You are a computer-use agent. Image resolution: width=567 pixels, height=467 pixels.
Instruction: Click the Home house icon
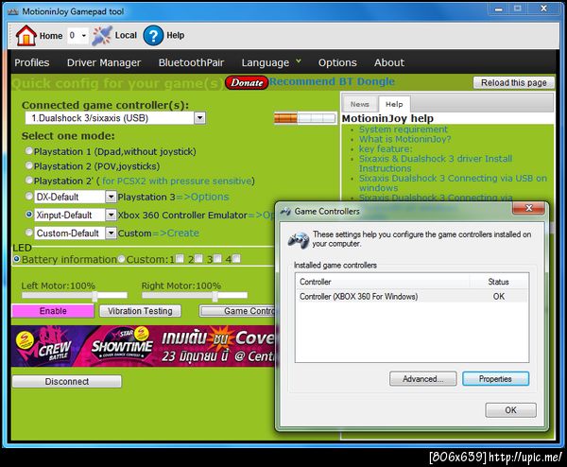click(26, 35)
